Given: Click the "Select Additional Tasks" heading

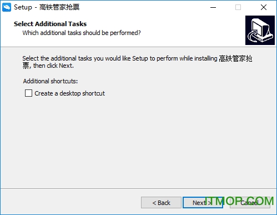Looking at the screenshot, I should click(x=50, y=24).
